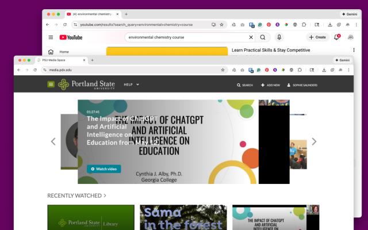
Task: Click the Portland State University logo
Action: pyautogui.click(x=86, y=85)
